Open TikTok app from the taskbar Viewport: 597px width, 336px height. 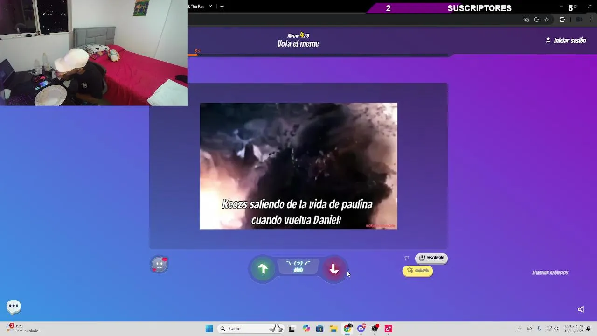pyautogui.click(x=389, y=329)
